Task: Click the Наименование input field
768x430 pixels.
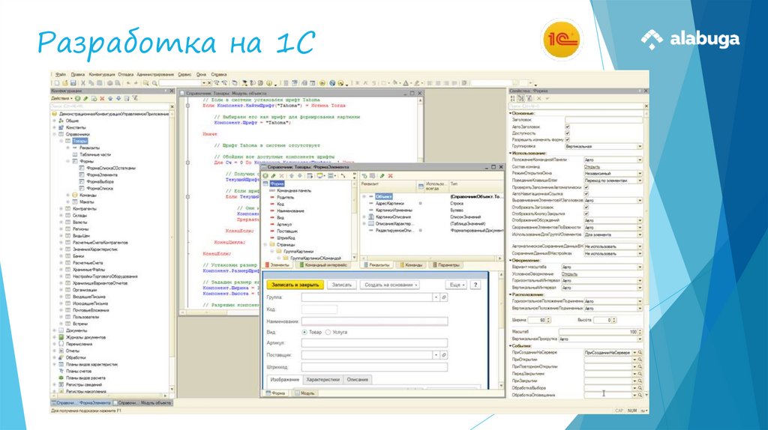Action: (374, 321)
